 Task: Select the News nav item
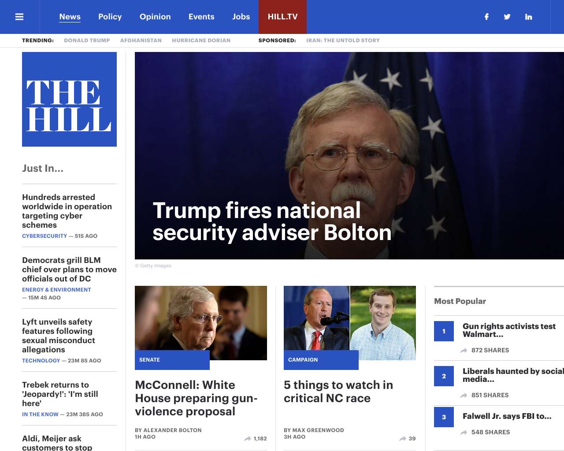click(x=70, y=17)
